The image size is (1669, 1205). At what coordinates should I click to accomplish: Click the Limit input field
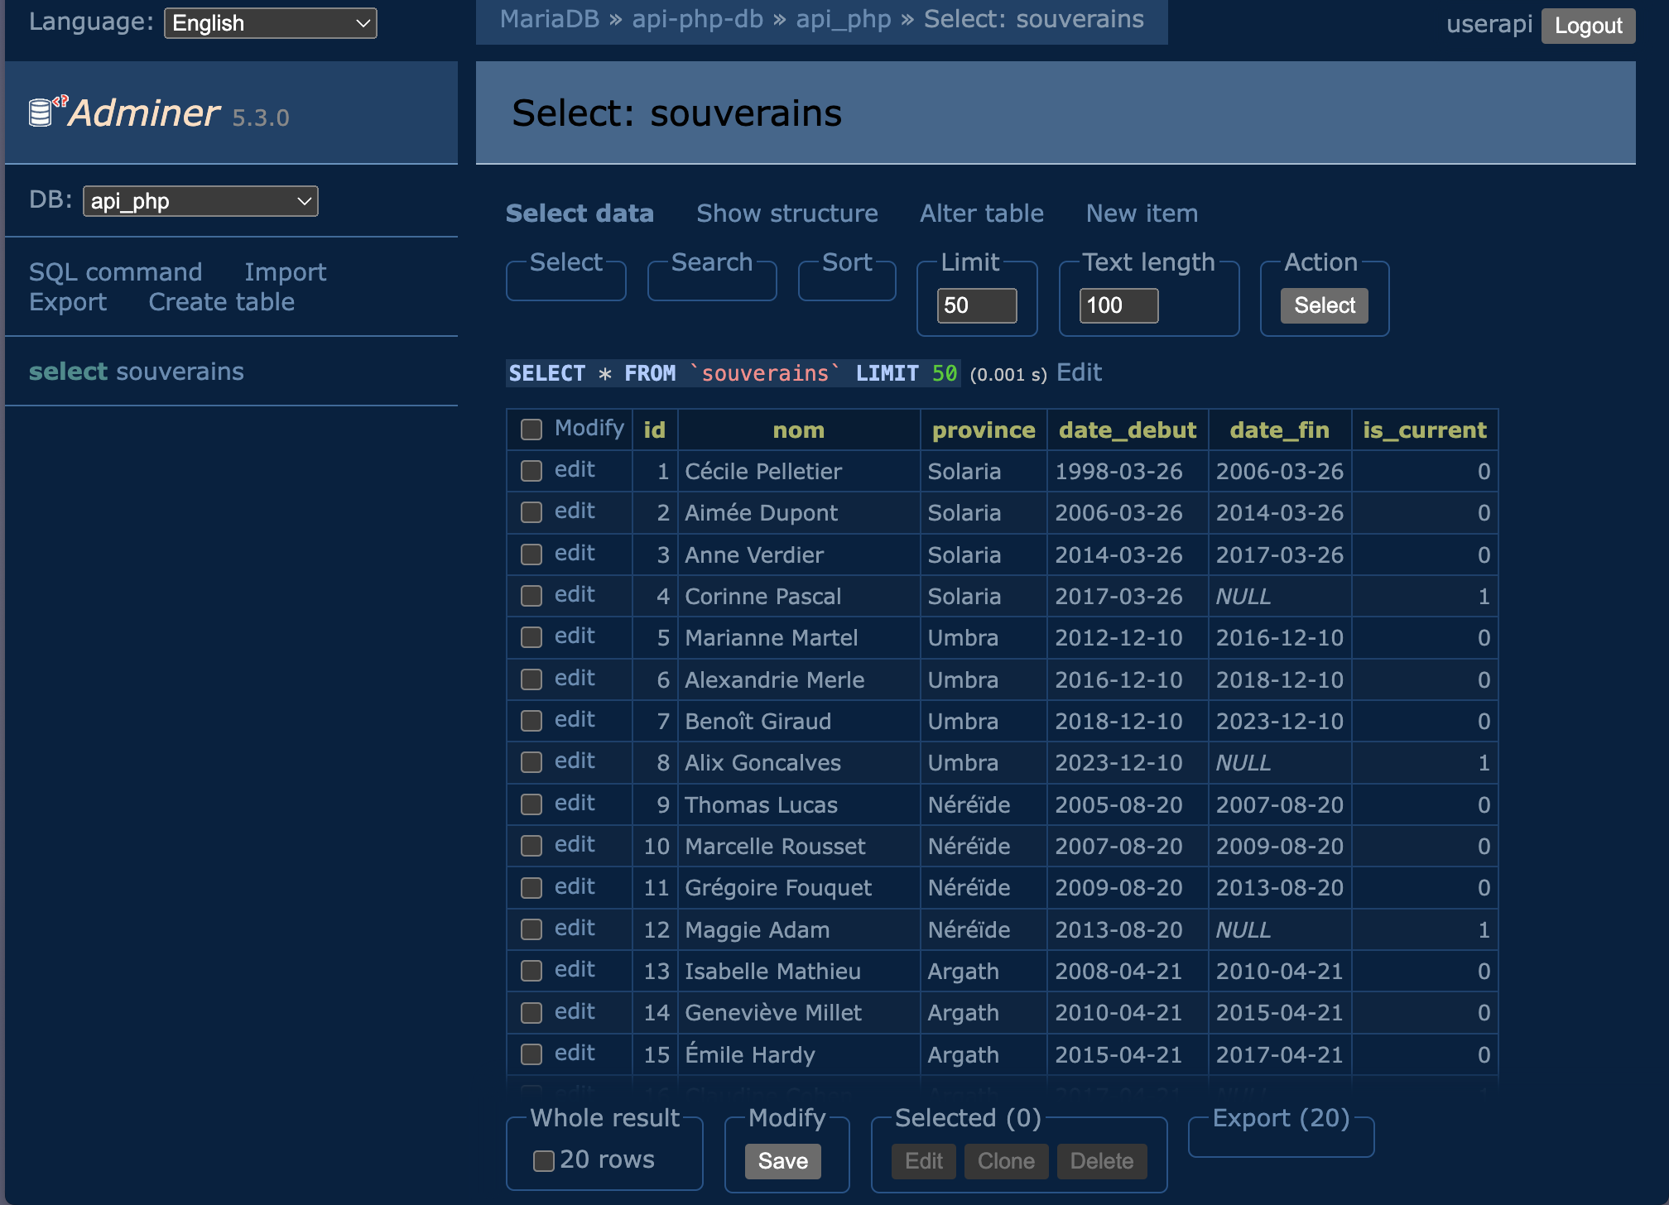[976, 305]
